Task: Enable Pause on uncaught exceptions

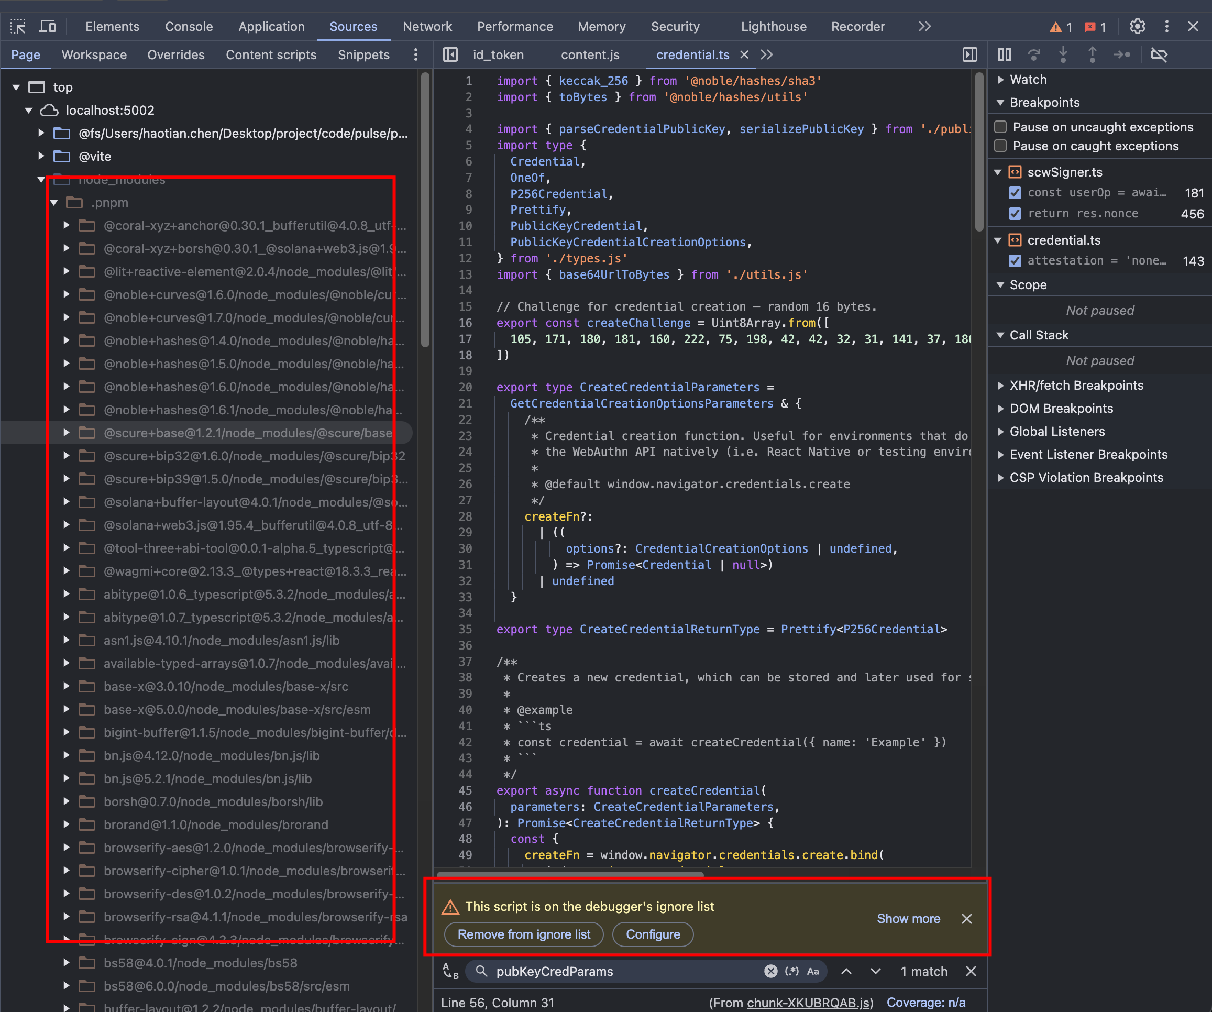Action: (1001, 127)
